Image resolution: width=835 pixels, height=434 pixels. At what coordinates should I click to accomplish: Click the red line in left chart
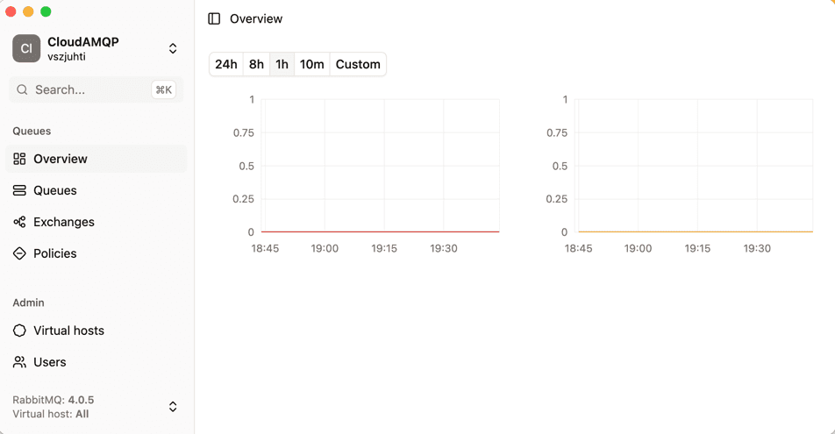click(x=381, y=231)
